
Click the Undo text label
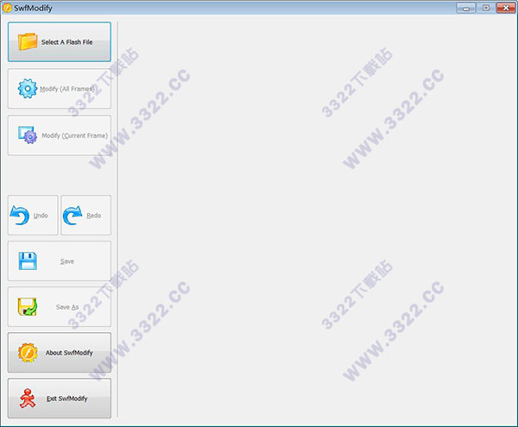click(x=41, y=216)
